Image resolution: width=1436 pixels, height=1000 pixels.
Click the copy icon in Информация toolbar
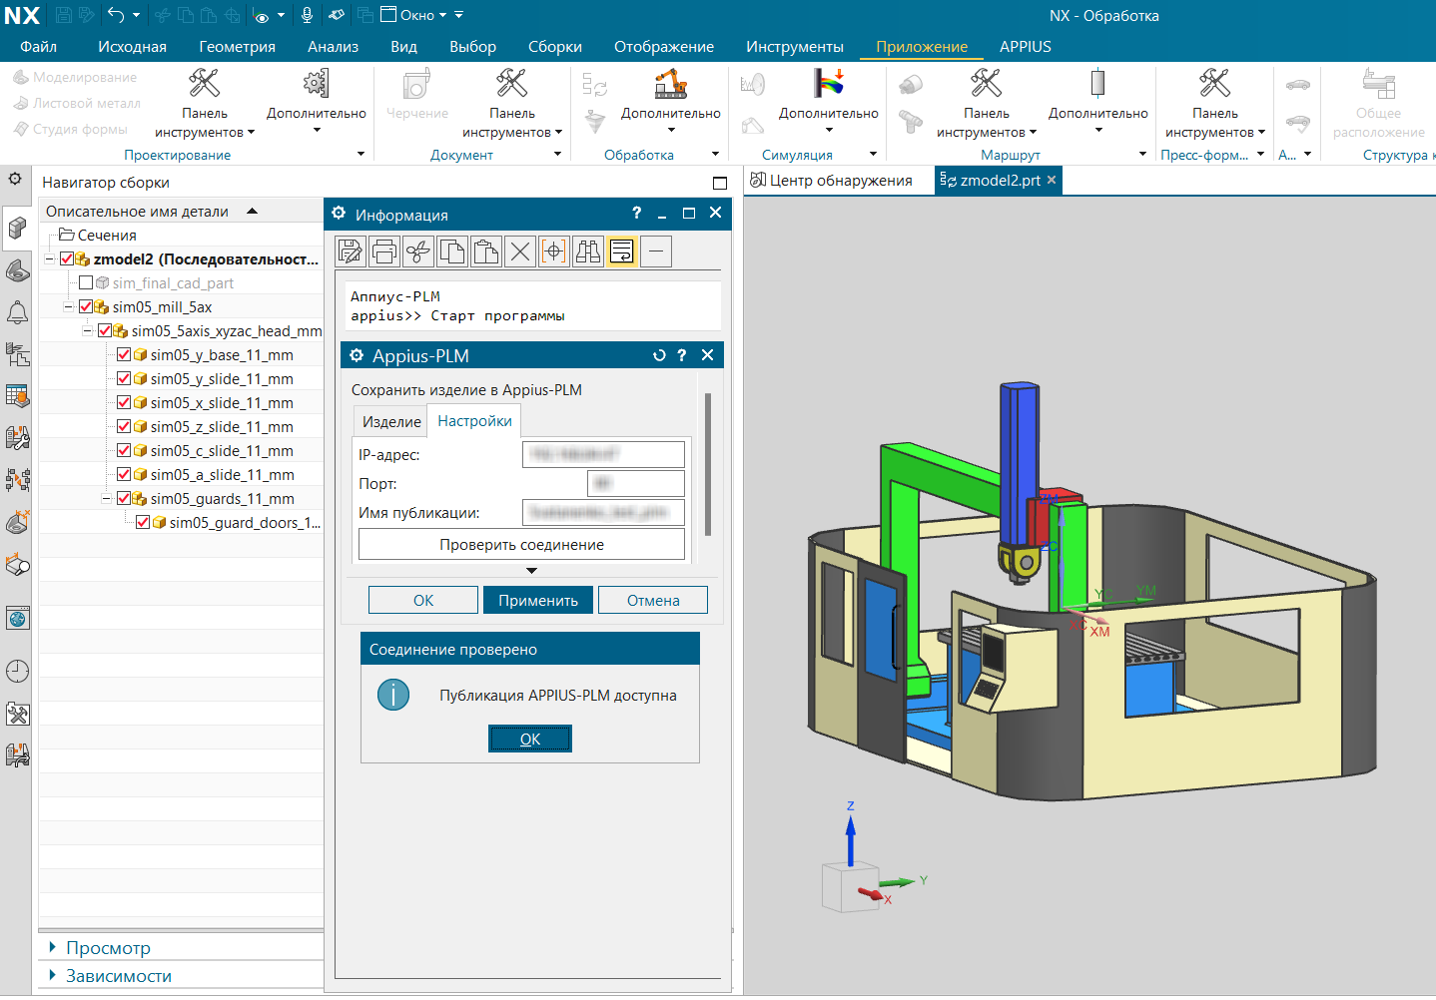coord(452,251)
